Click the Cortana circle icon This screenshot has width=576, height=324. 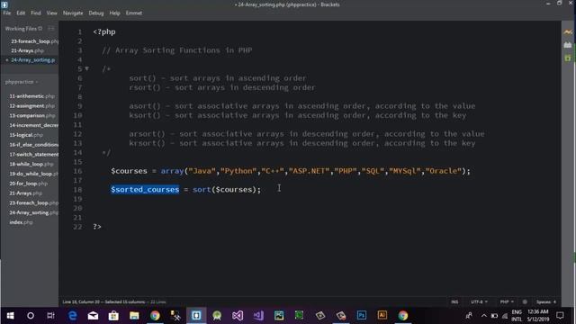31,316
